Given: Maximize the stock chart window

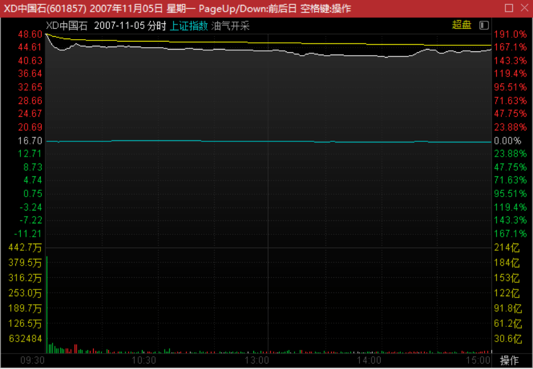Looking at the screenshot, I should coord(509,9).
